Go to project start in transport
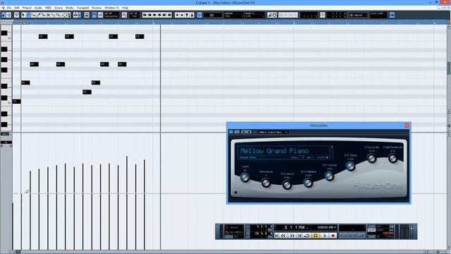Viewport: 451px width, 254px height. 277,235
